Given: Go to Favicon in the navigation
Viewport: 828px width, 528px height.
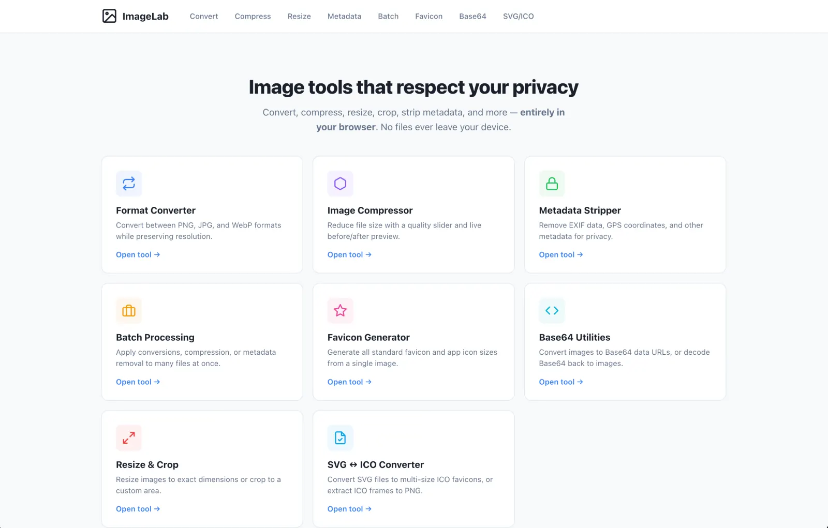Looking at the screenshot, I should tap(428, 17).
